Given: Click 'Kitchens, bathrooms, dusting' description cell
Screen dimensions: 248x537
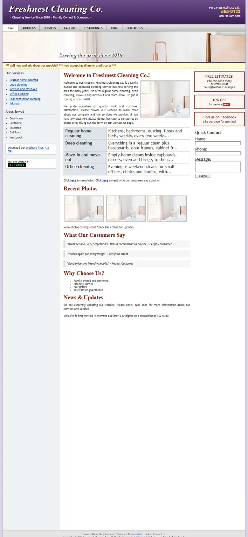Looking at the screenshot, I should pos(148,133).
